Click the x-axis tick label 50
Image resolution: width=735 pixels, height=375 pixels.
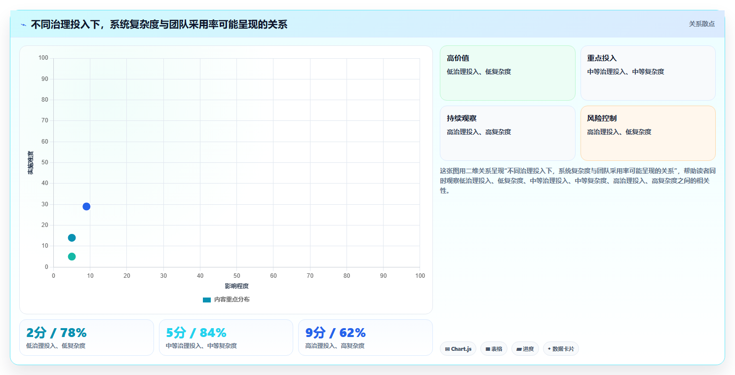tap(237, 276)
